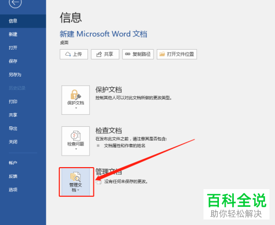
Task: Click the link chain icon
Action: (x=128, y=54)
